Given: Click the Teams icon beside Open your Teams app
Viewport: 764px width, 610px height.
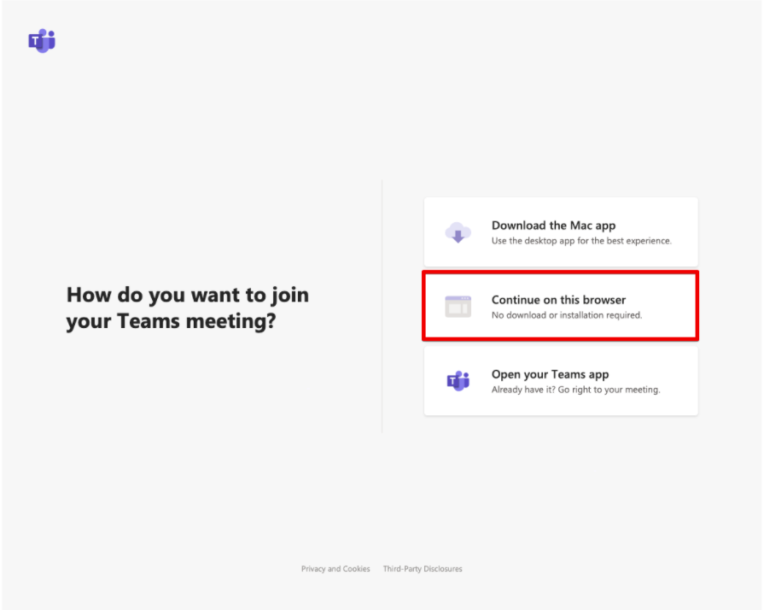Looking at the screenshot, I should coord(458,381).
